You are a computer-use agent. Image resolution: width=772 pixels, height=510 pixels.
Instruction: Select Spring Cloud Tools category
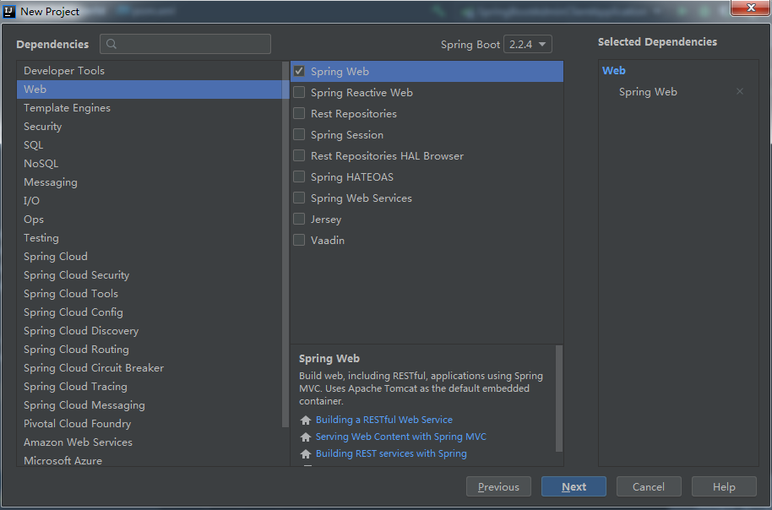pyautogui.click(x=150, y=294)
